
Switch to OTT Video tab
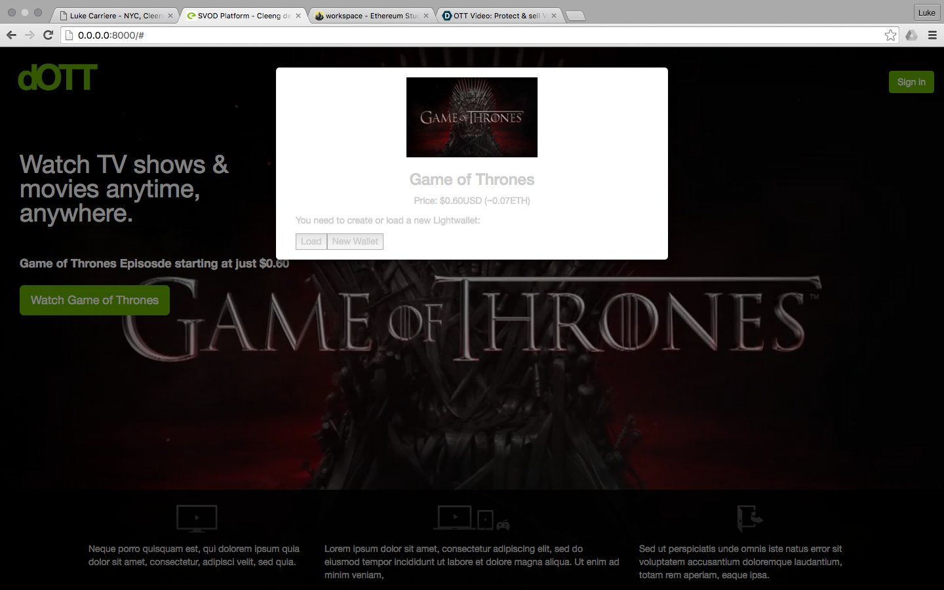pyautogui.click(x=498, y=16)
